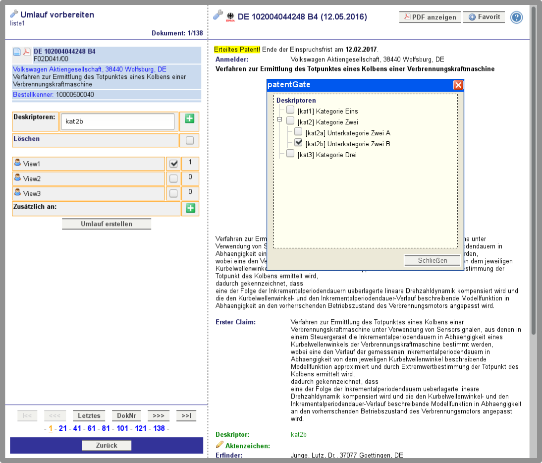Go to document page link 61
The image size is (542, 463).
[x=91, y=428]
